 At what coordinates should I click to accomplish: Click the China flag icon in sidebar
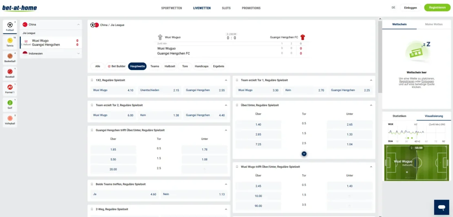point(25,24)
